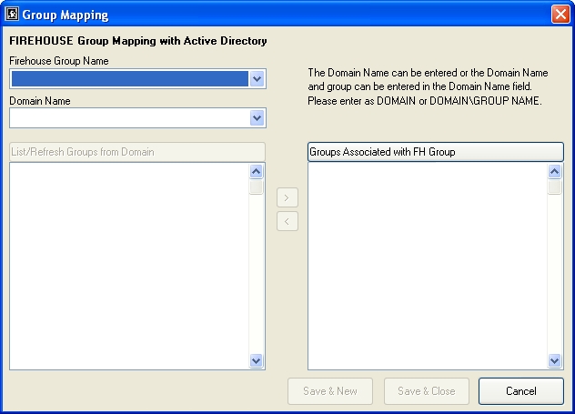Click up arrow of associated groups scrollbar
Screen dimensions: 575x414
tap(554, 172)
